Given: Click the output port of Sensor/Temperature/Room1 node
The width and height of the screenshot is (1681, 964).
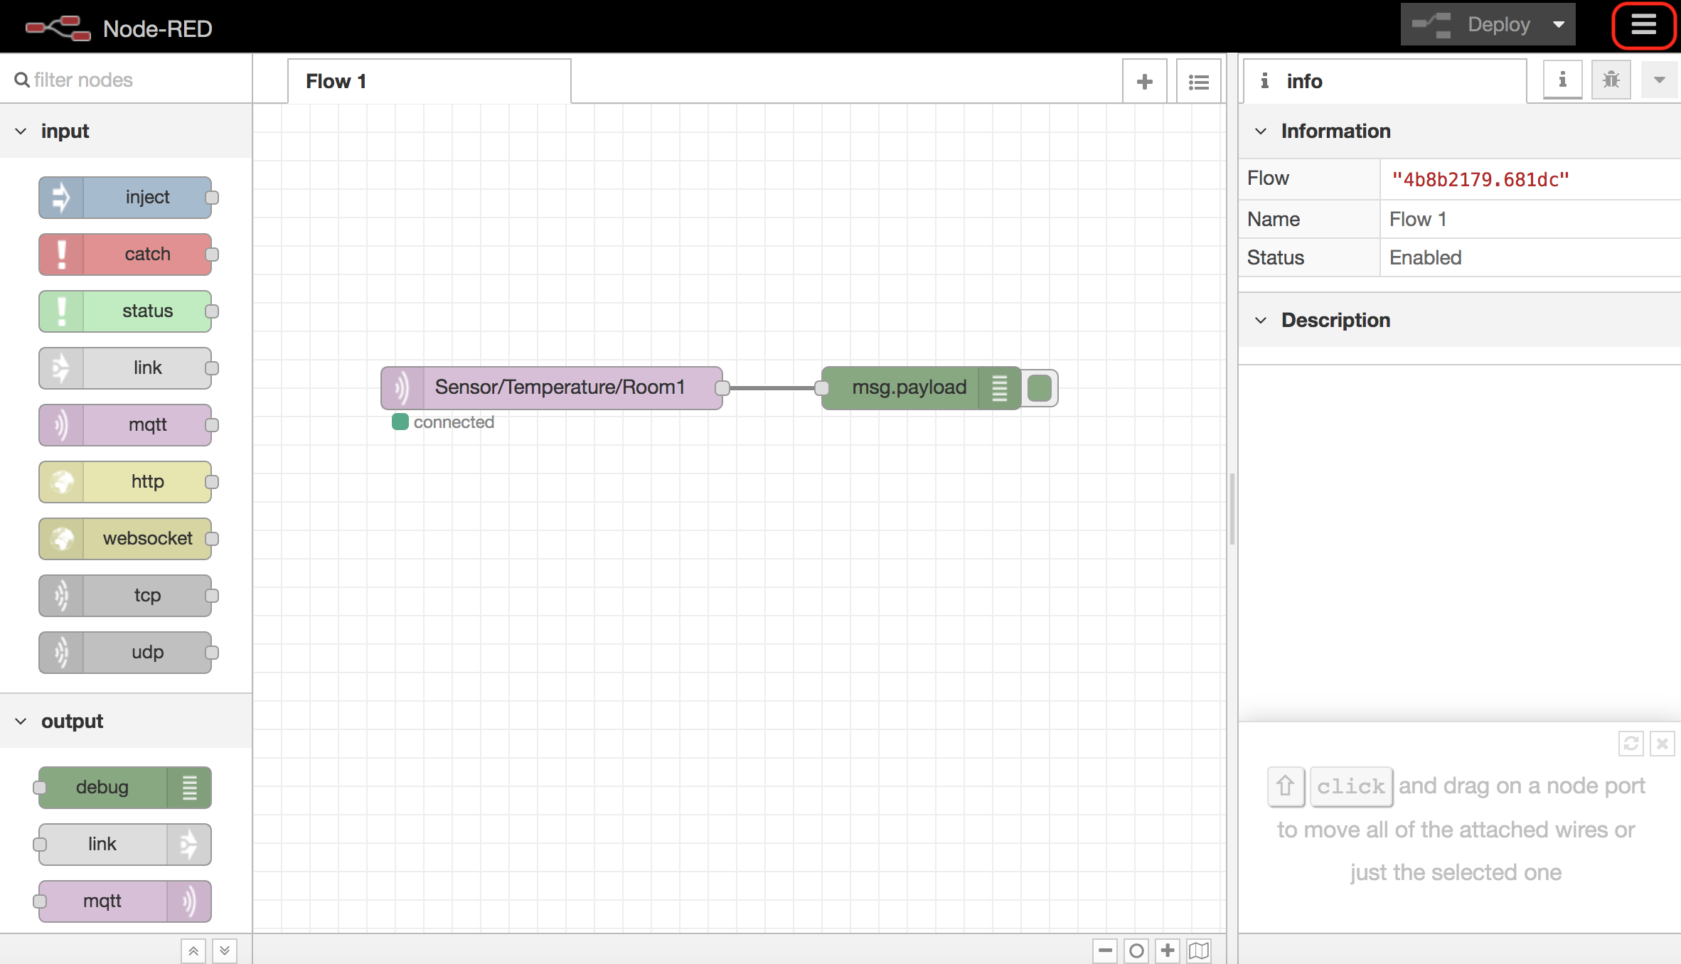Looking at the screenshot, I should click(722, 388).
